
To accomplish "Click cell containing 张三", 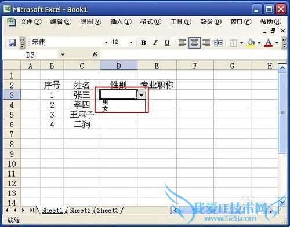I will (x=82, y=95).
